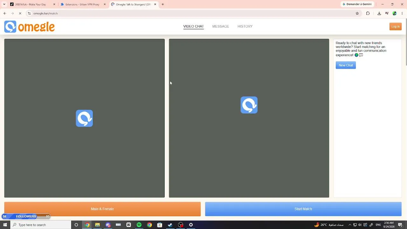Click the FOLLOWERS overlay badge

click(26, 216)
